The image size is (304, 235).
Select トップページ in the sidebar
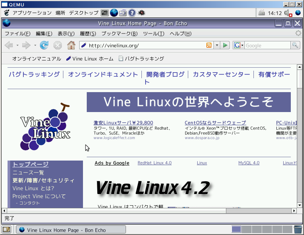[x=31, y=164]
